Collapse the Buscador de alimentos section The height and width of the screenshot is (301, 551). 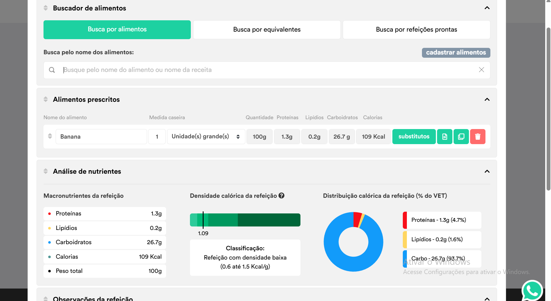coord(487,8)
